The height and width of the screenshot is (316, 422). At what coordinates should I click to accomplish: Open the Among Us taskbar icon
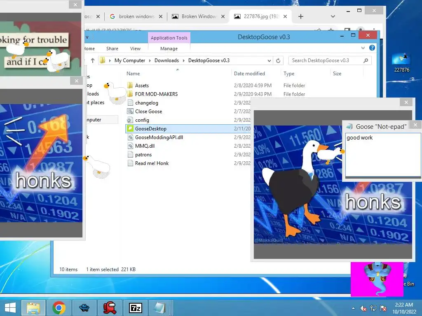click(x=110, y=308)
